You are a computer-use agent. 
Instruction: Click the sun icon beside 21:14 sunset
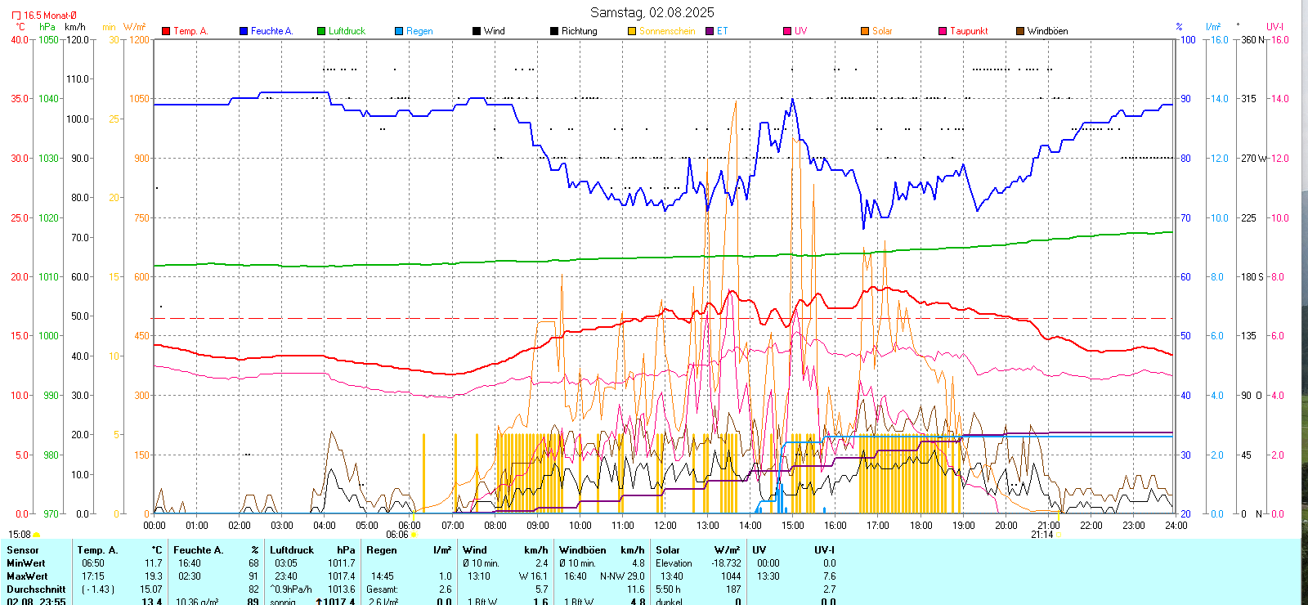point(1058,535)
